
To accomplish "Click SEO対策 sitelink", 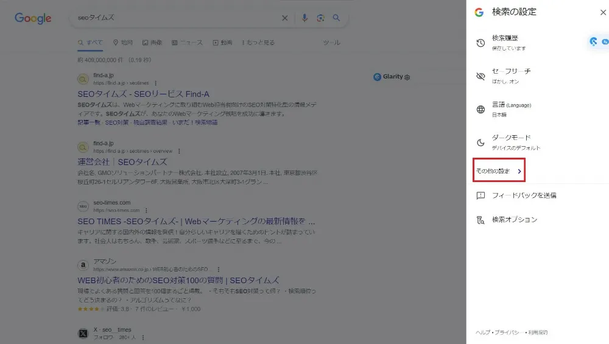I will pos(116,122).
